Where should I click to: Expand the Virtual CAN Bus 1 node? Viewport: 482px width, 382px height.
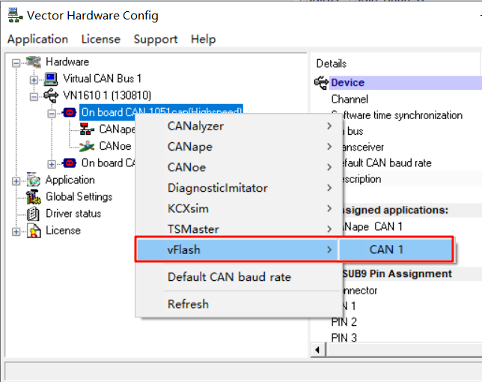tap(34, 80)
